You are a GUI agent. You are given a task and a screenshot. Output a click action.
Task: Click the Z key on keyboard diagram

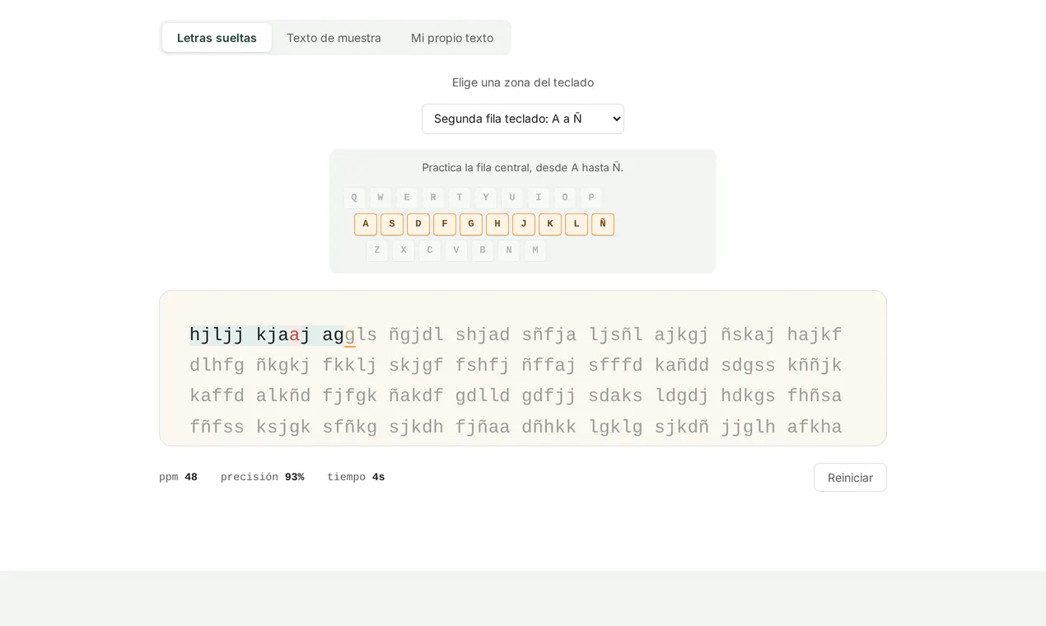(377, 250)
